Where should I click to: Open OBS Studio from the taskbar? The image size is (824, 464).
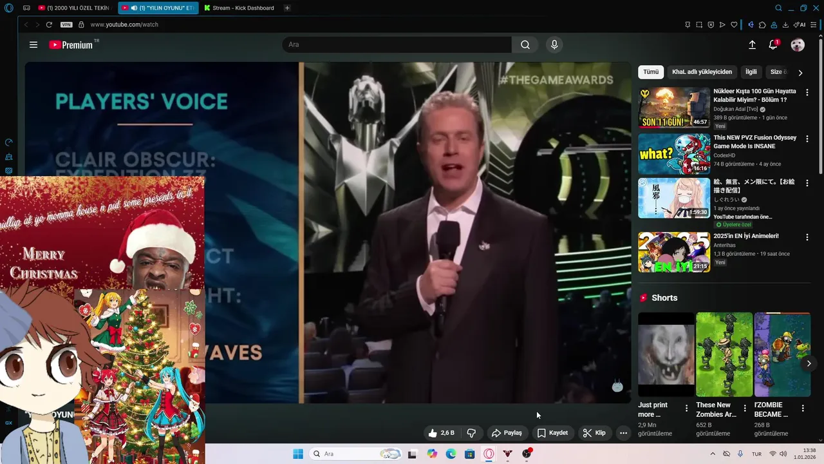tap(527, 454)
